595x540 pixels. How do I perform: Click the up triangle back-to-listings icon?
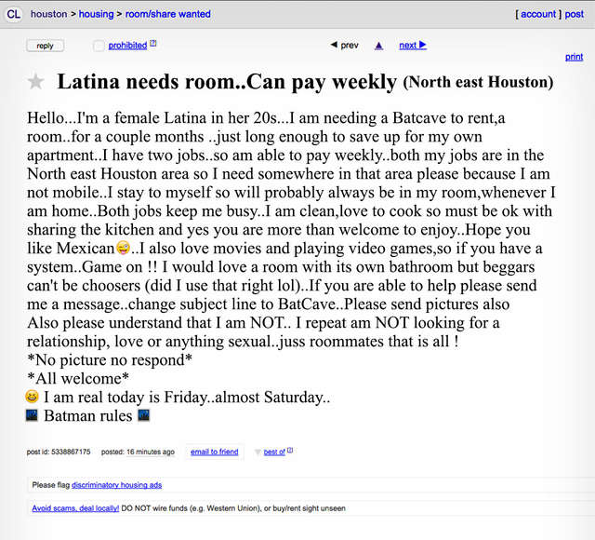tap(379, 45)
